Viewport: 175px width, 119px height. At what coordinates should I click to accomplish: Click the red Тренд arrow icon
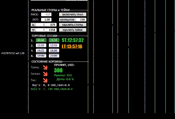click(45, 67)
